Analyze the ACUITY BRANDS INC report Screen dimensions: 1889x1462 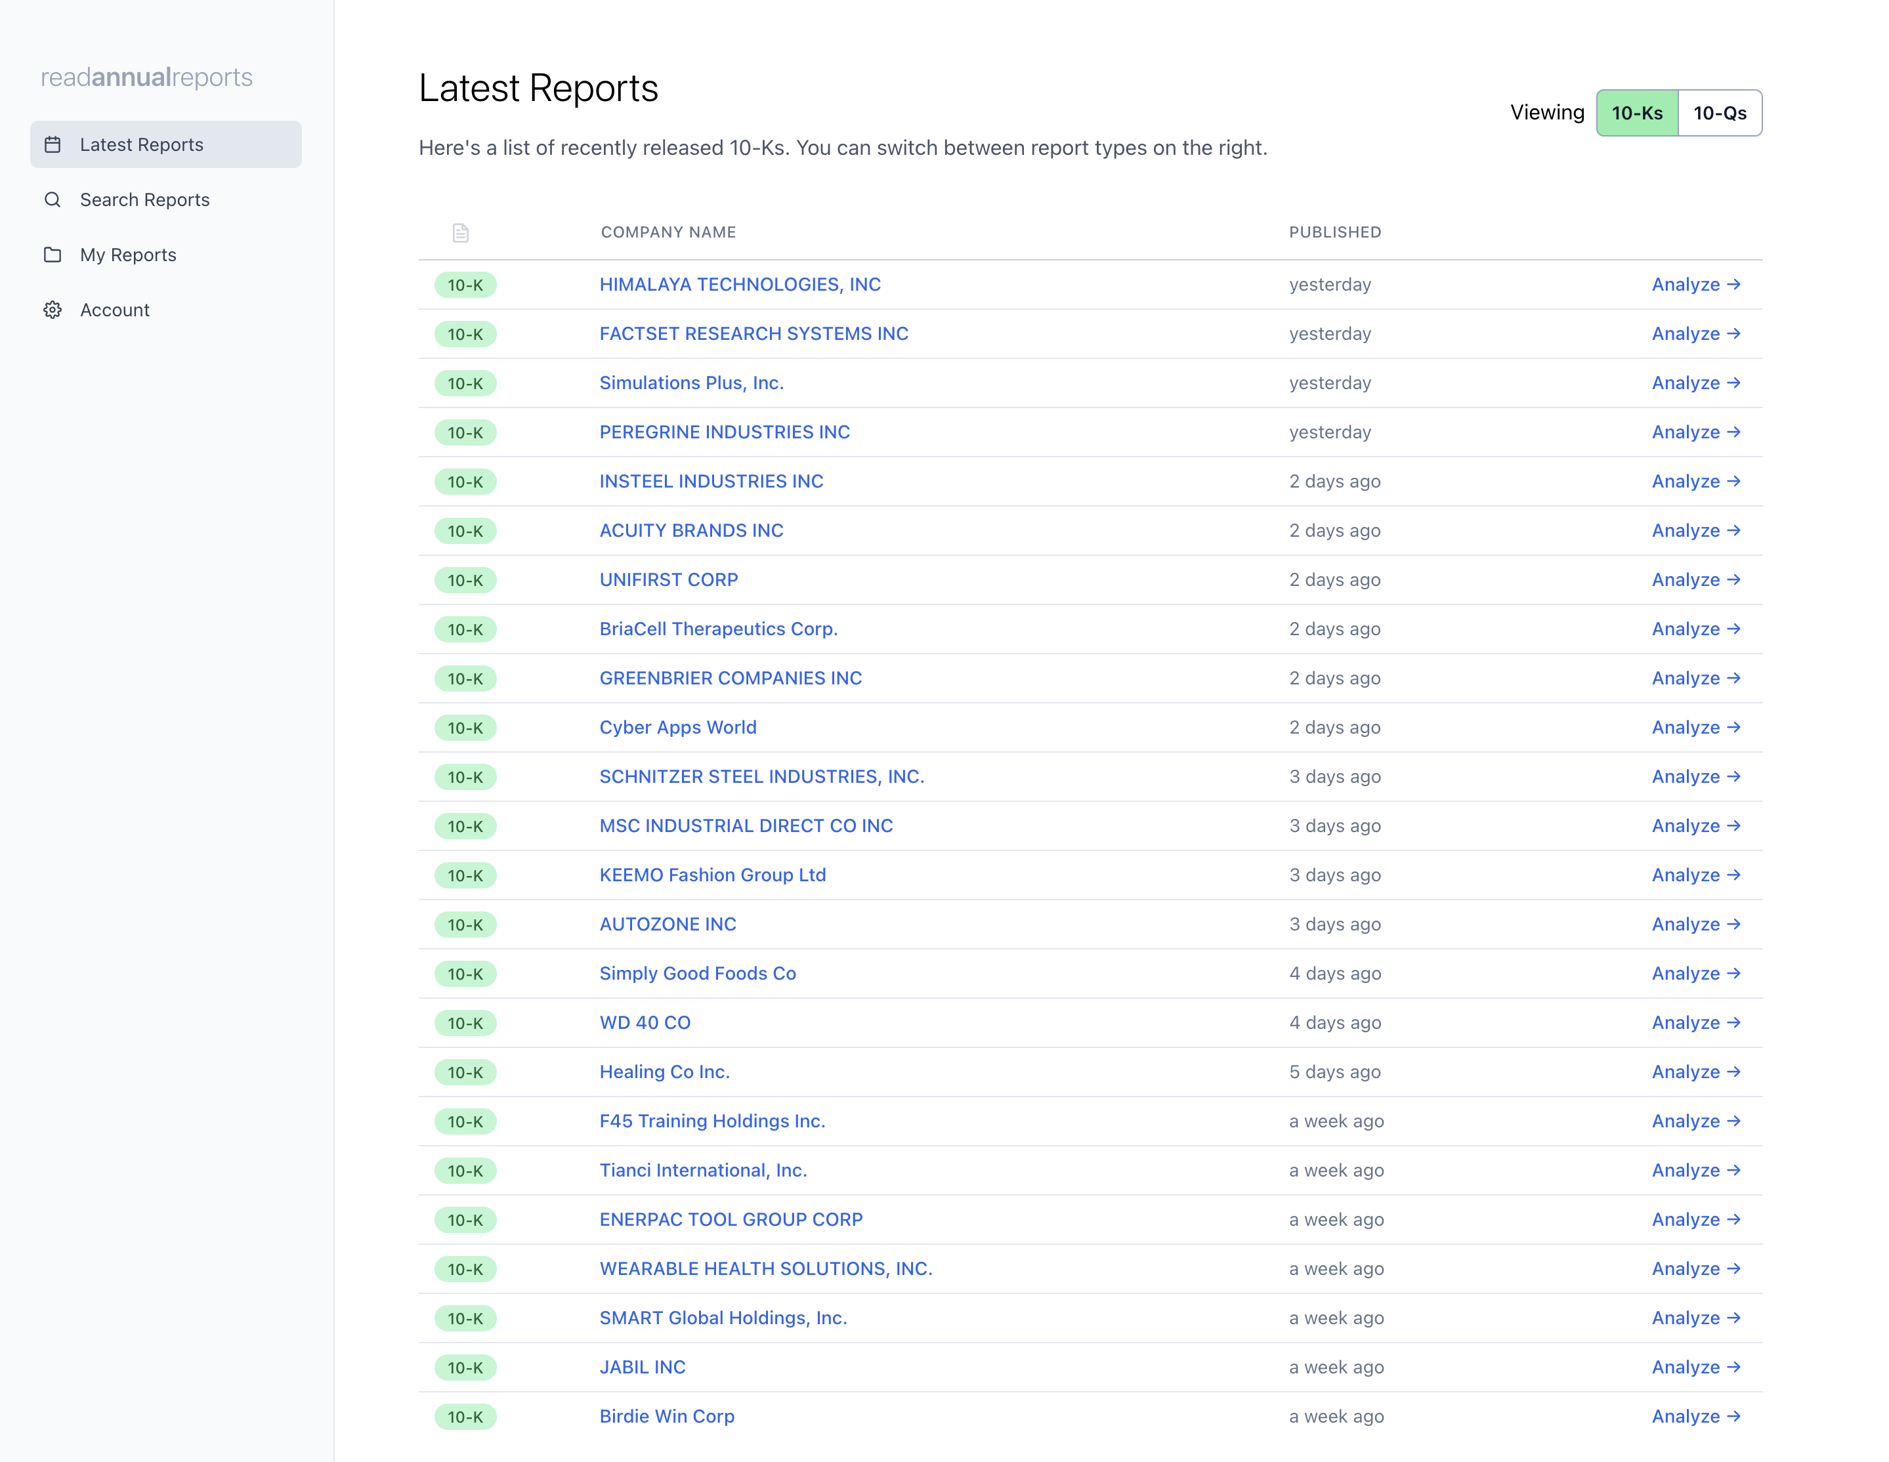pos(1695,530)
